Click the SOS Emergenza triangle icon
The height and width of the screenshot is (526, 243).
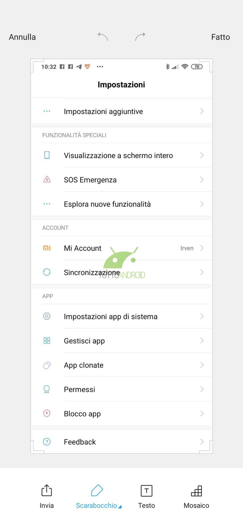(x=47, y=179)
